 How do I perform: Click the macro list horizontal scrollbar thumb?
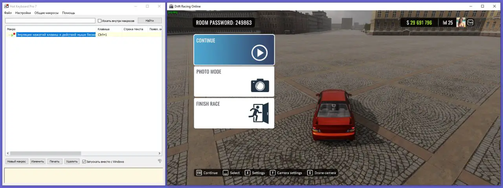pos(46,154)
